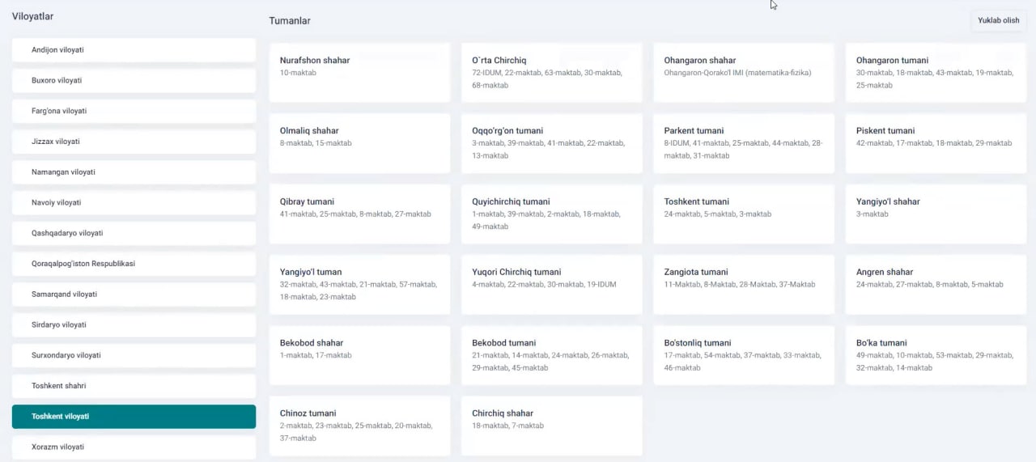Open Sirdaryo viloyati
Viewport: 1036px width, 462px height.
[x=134, y=324]
